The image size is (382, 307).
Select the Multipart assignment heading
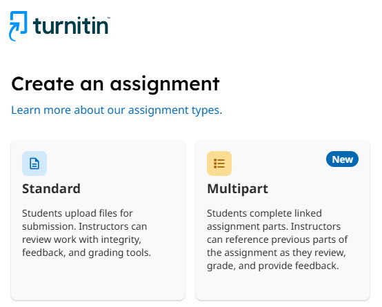237,189
